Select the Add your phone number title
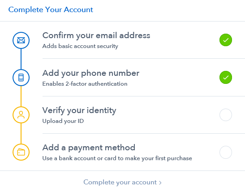 pos(91,73)
